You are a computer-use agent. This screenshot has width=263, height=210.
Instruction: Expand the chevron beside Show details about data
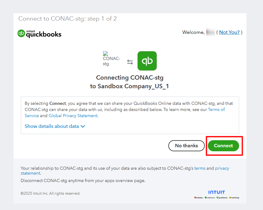coord(82,126)
